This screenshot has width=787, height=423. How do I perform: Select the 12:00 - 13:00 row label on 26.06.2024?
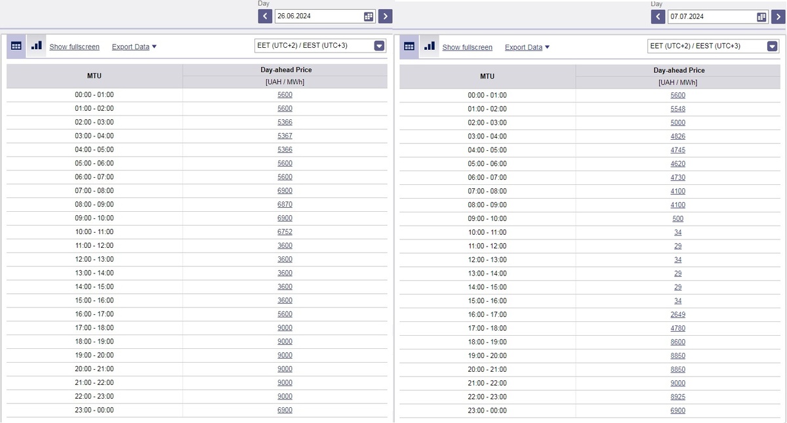click(x=94, y=260)
